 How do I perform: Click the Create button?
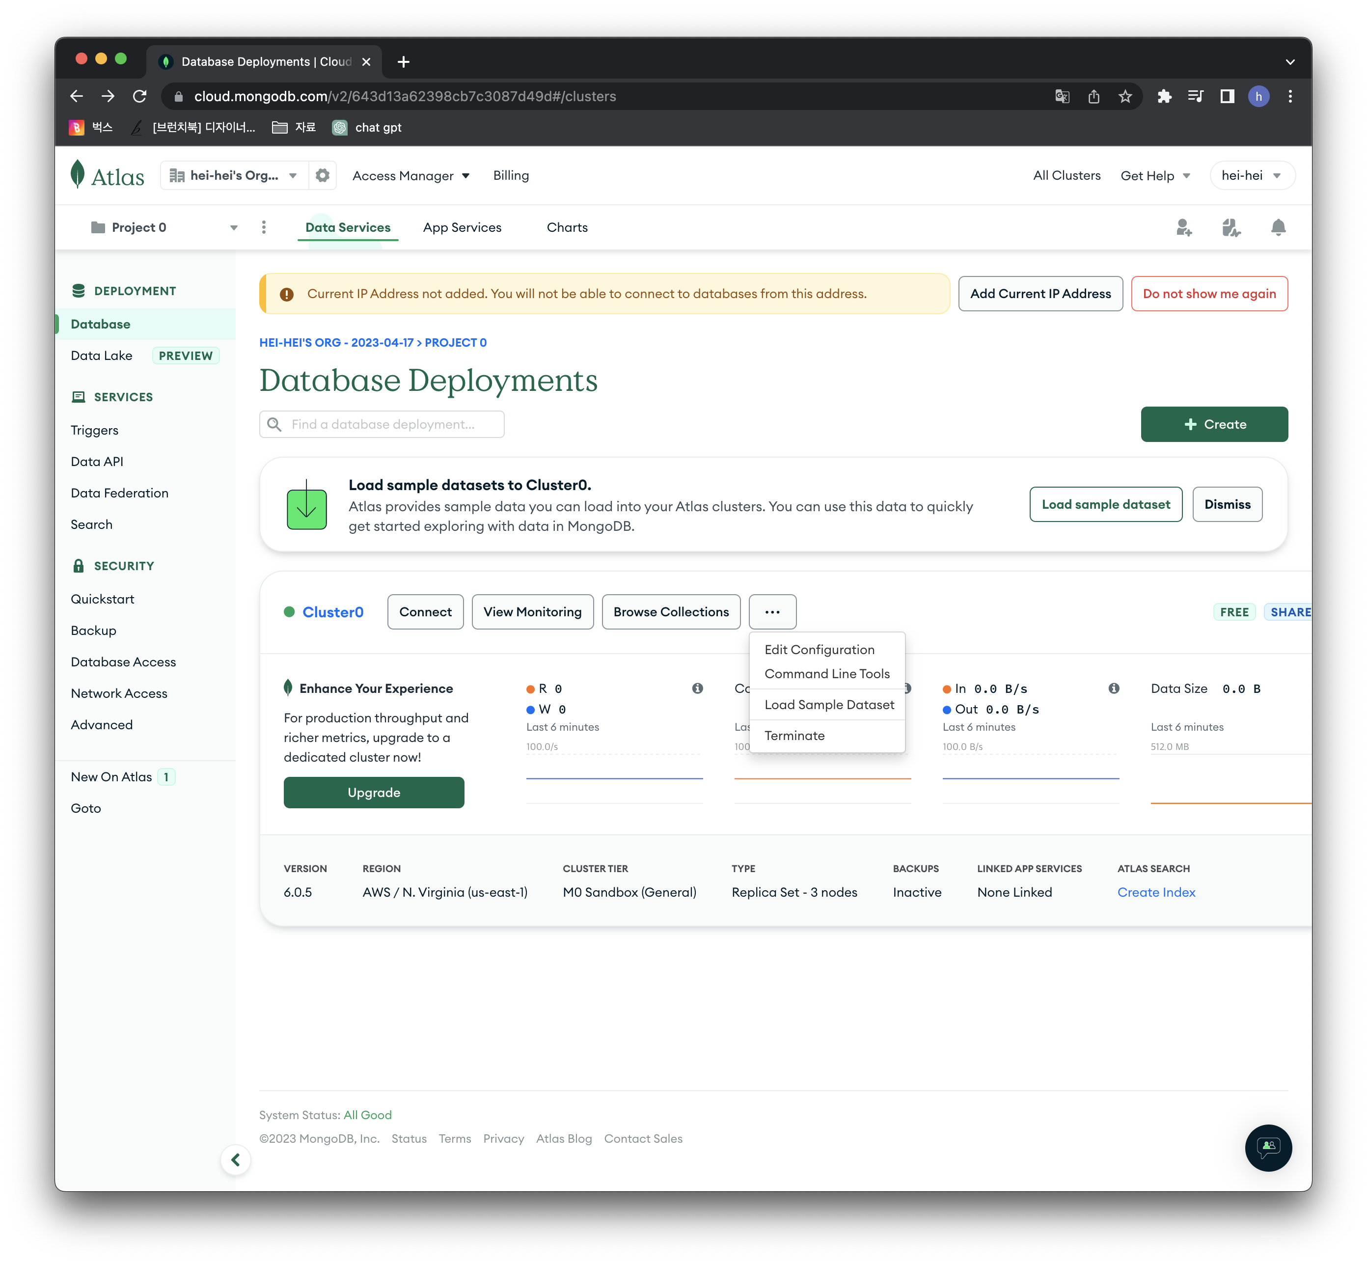[x=1214, y=424]
